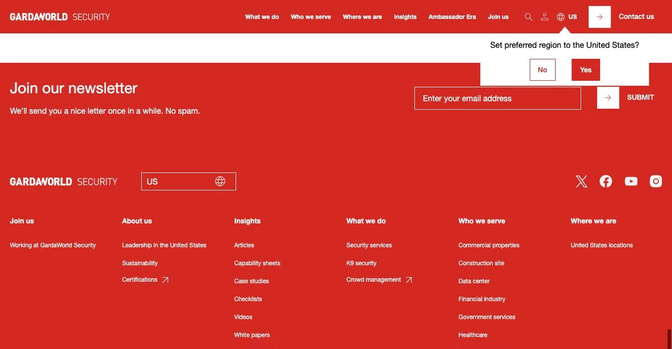Click the external-link arrow beside Certifications

pyautogui.click(x=165, y=280)
